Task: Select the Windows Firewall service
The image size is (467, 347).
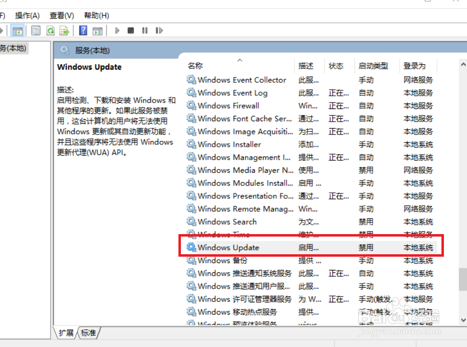Action: (311, 106)
